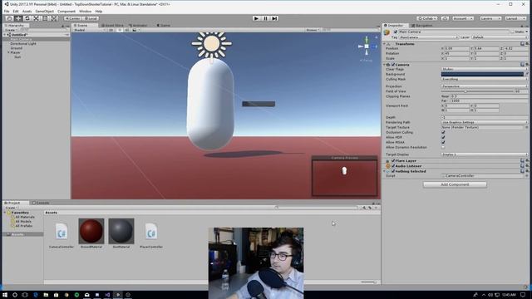This screenshot has height=299, width=532.
Task: Open Script field object picker
Action: tap(526, 175)
